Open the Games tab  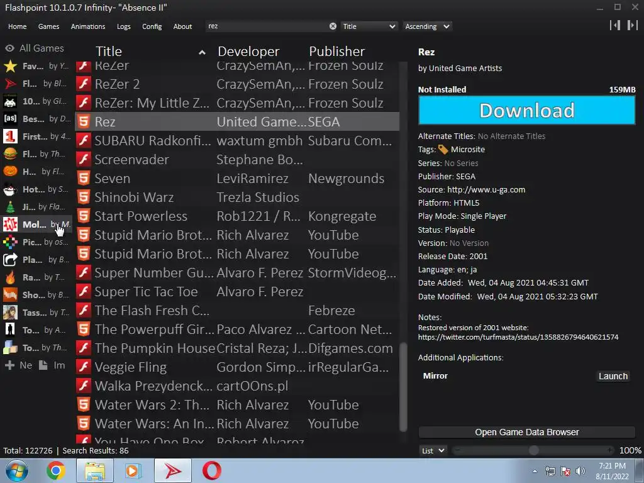coord(48,26)
